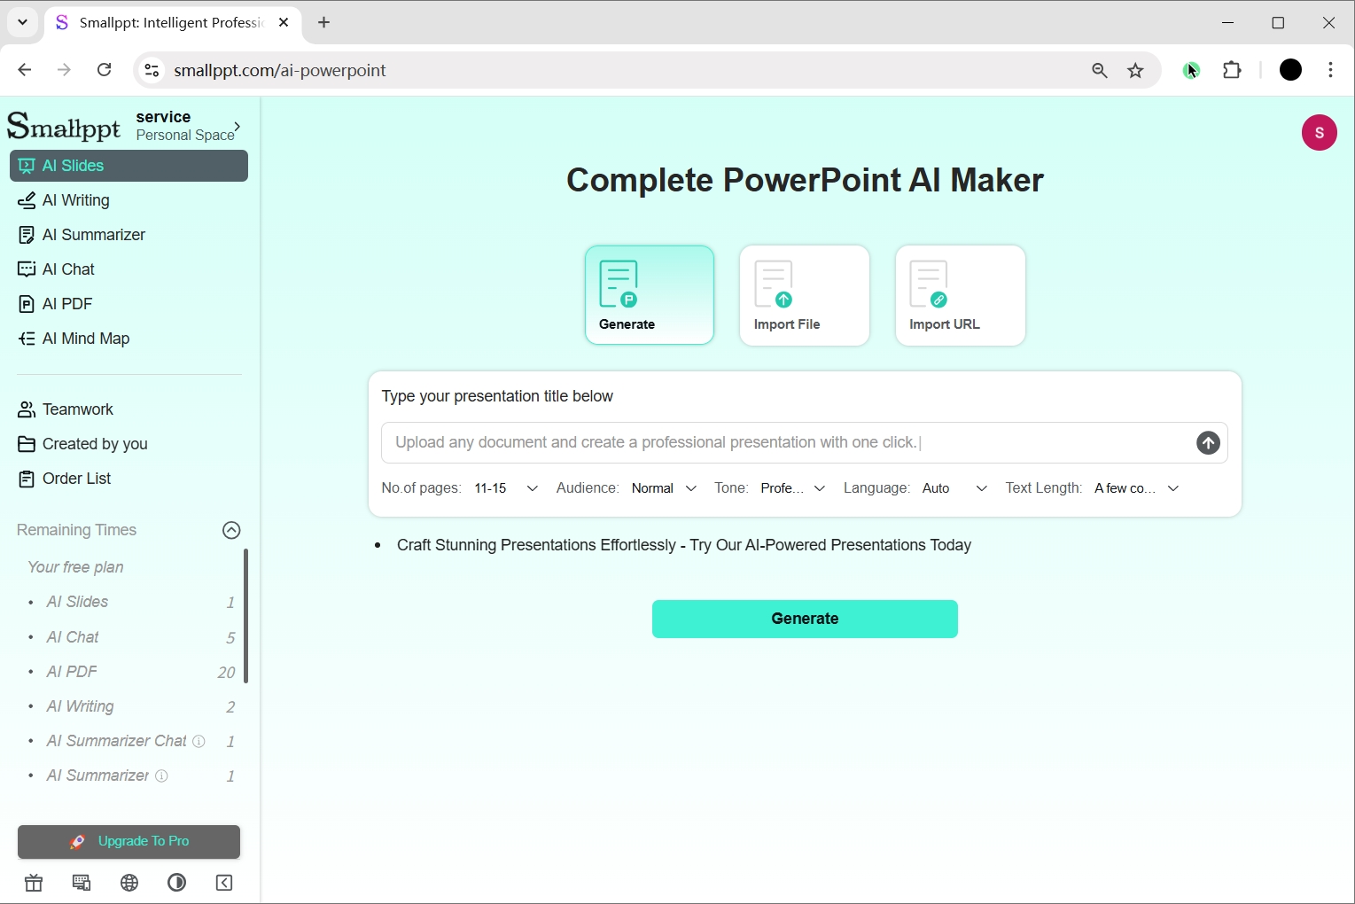Click the browser address bar URL
The image size is (1355, 904).
[280, 70]
